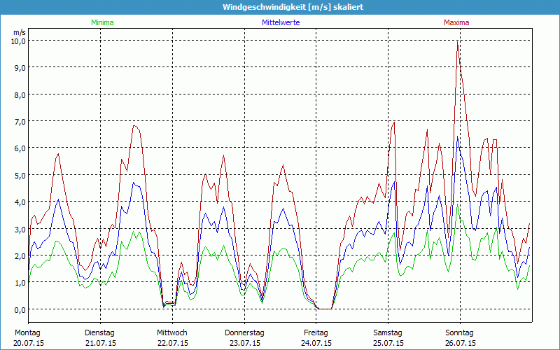Viewport: 560px width, 350px height.
Task: Click the date '23.07.15'
Action: [244, 343]
